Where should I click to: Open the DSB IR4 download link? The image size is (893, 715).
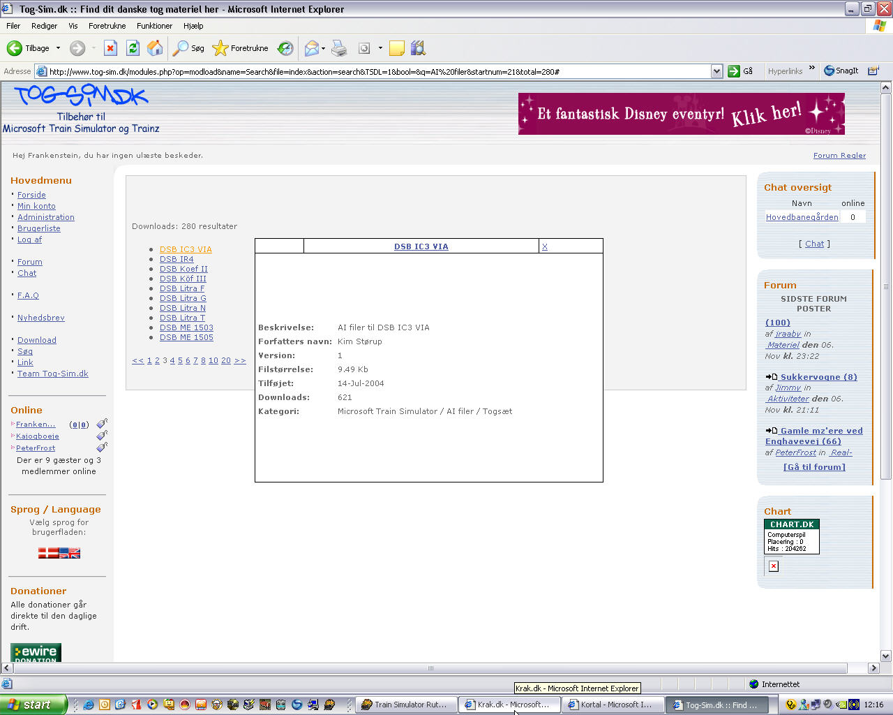177,259
